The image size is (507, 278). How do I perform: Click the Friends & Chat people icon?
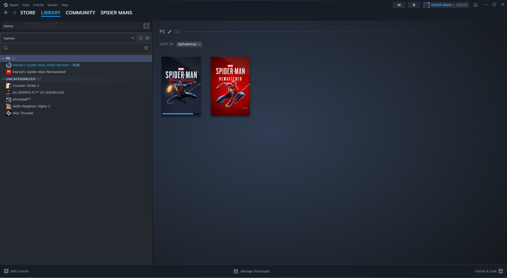pos(501,271)
